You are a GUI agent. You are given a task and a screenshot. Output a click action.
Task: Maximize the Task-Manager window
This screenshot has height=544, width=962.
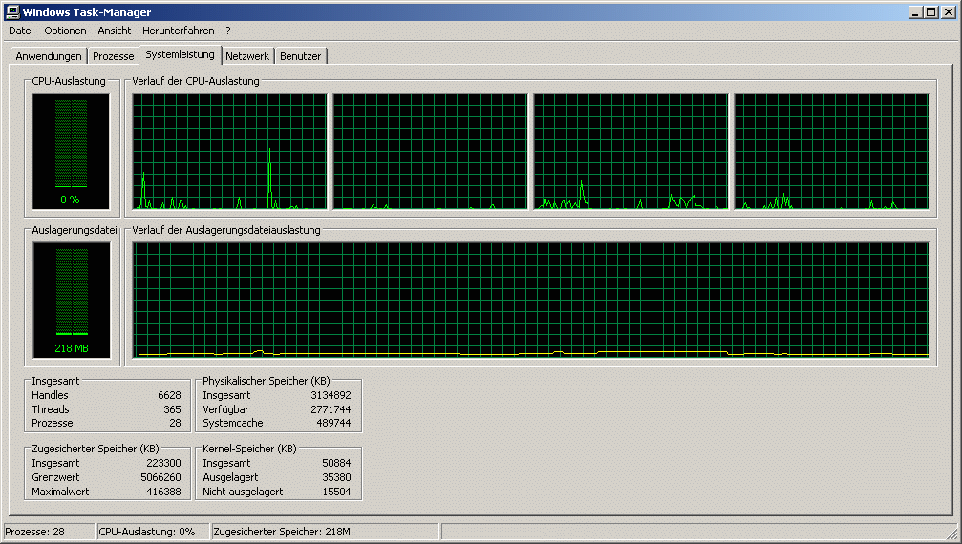coord(930,12)
